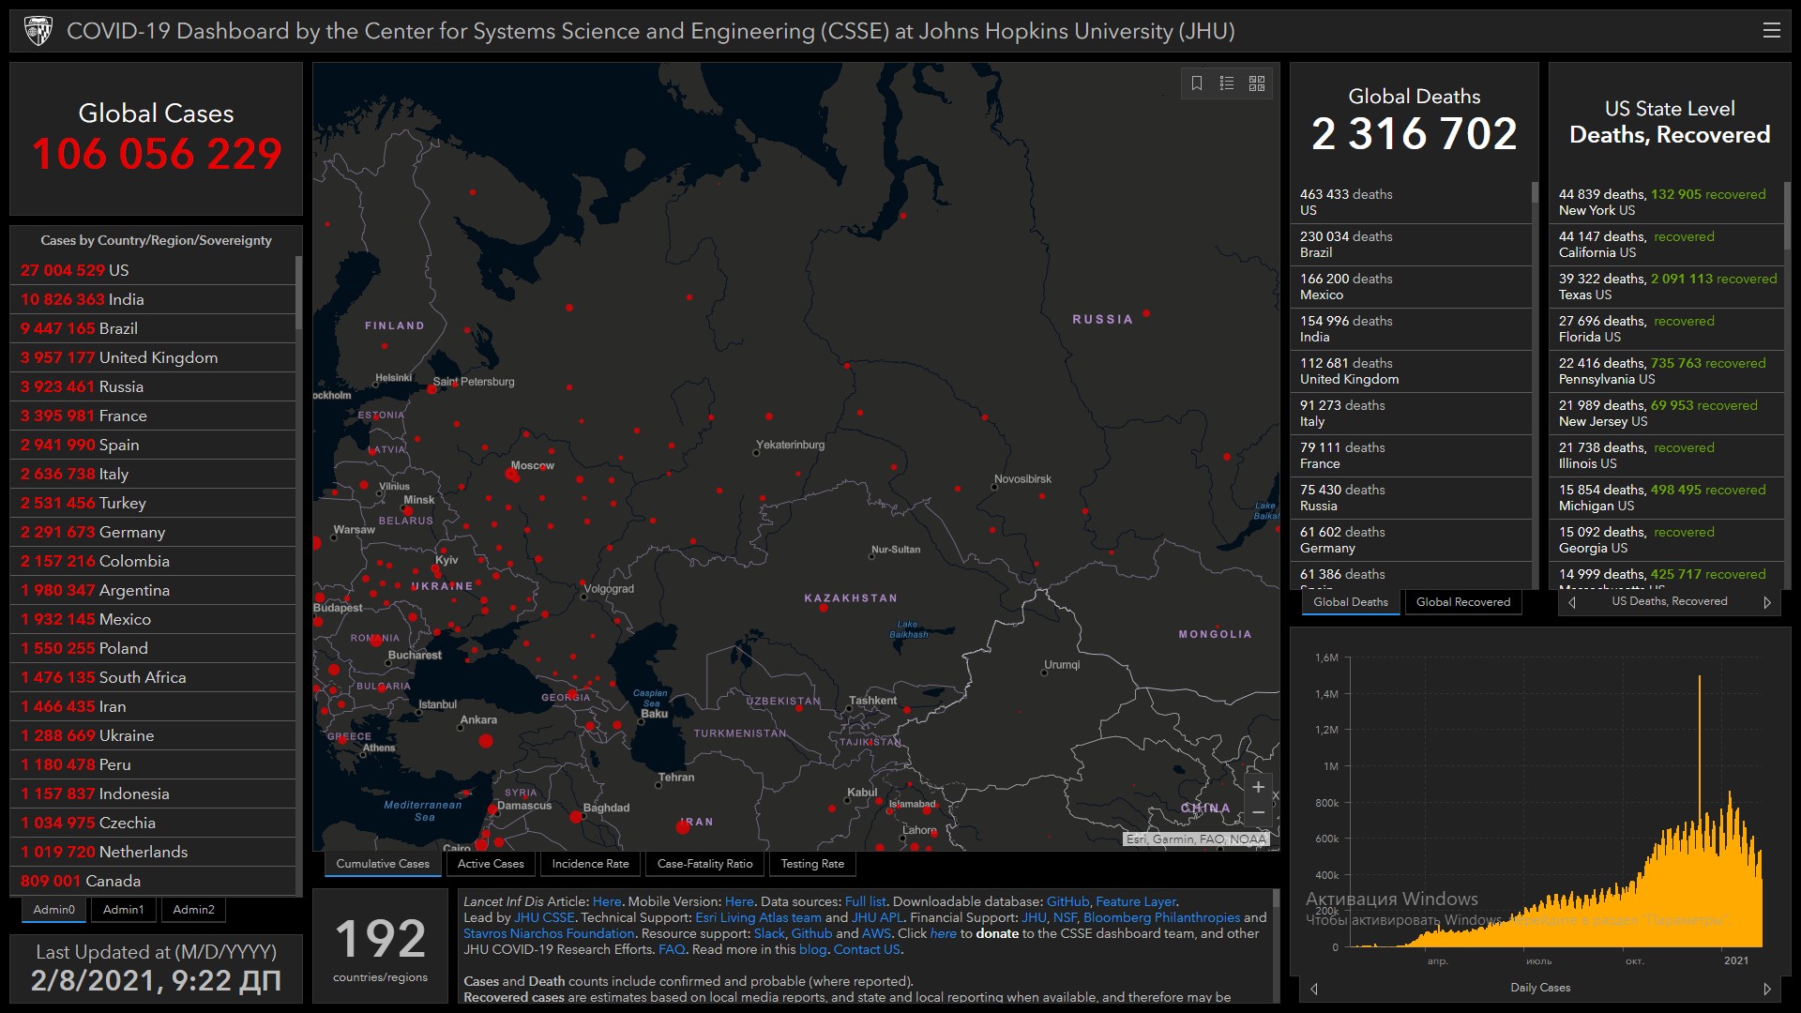This screenshot has height=1013, width=1801.
Task: Select the Testing Rate map tab
Action: tap(812, 864)
